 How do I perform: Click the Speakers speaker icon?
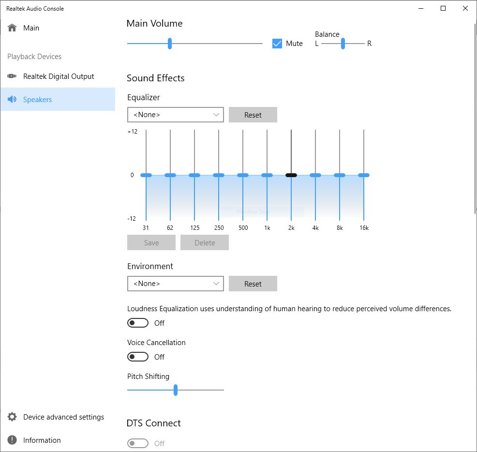[x=12, y=99]
